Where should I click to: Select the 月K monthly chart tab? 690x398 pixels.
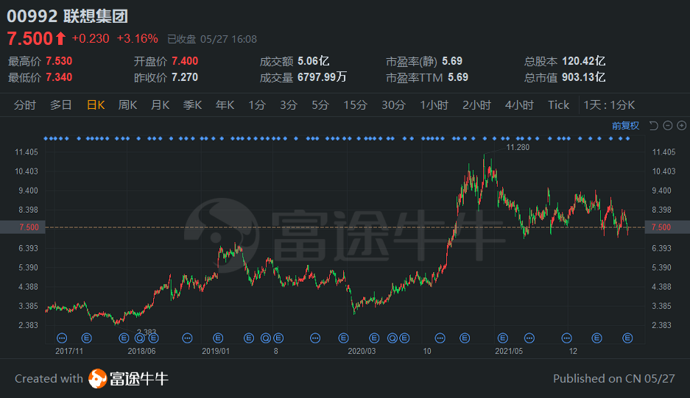(x=161, y=105)
